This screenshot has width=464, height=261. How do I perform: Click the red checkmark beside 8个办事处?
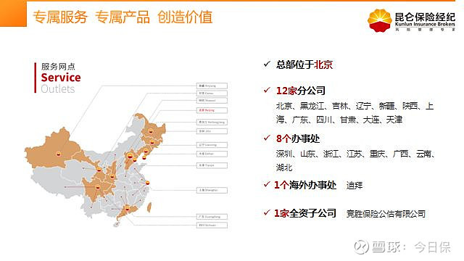pos(267,138)
